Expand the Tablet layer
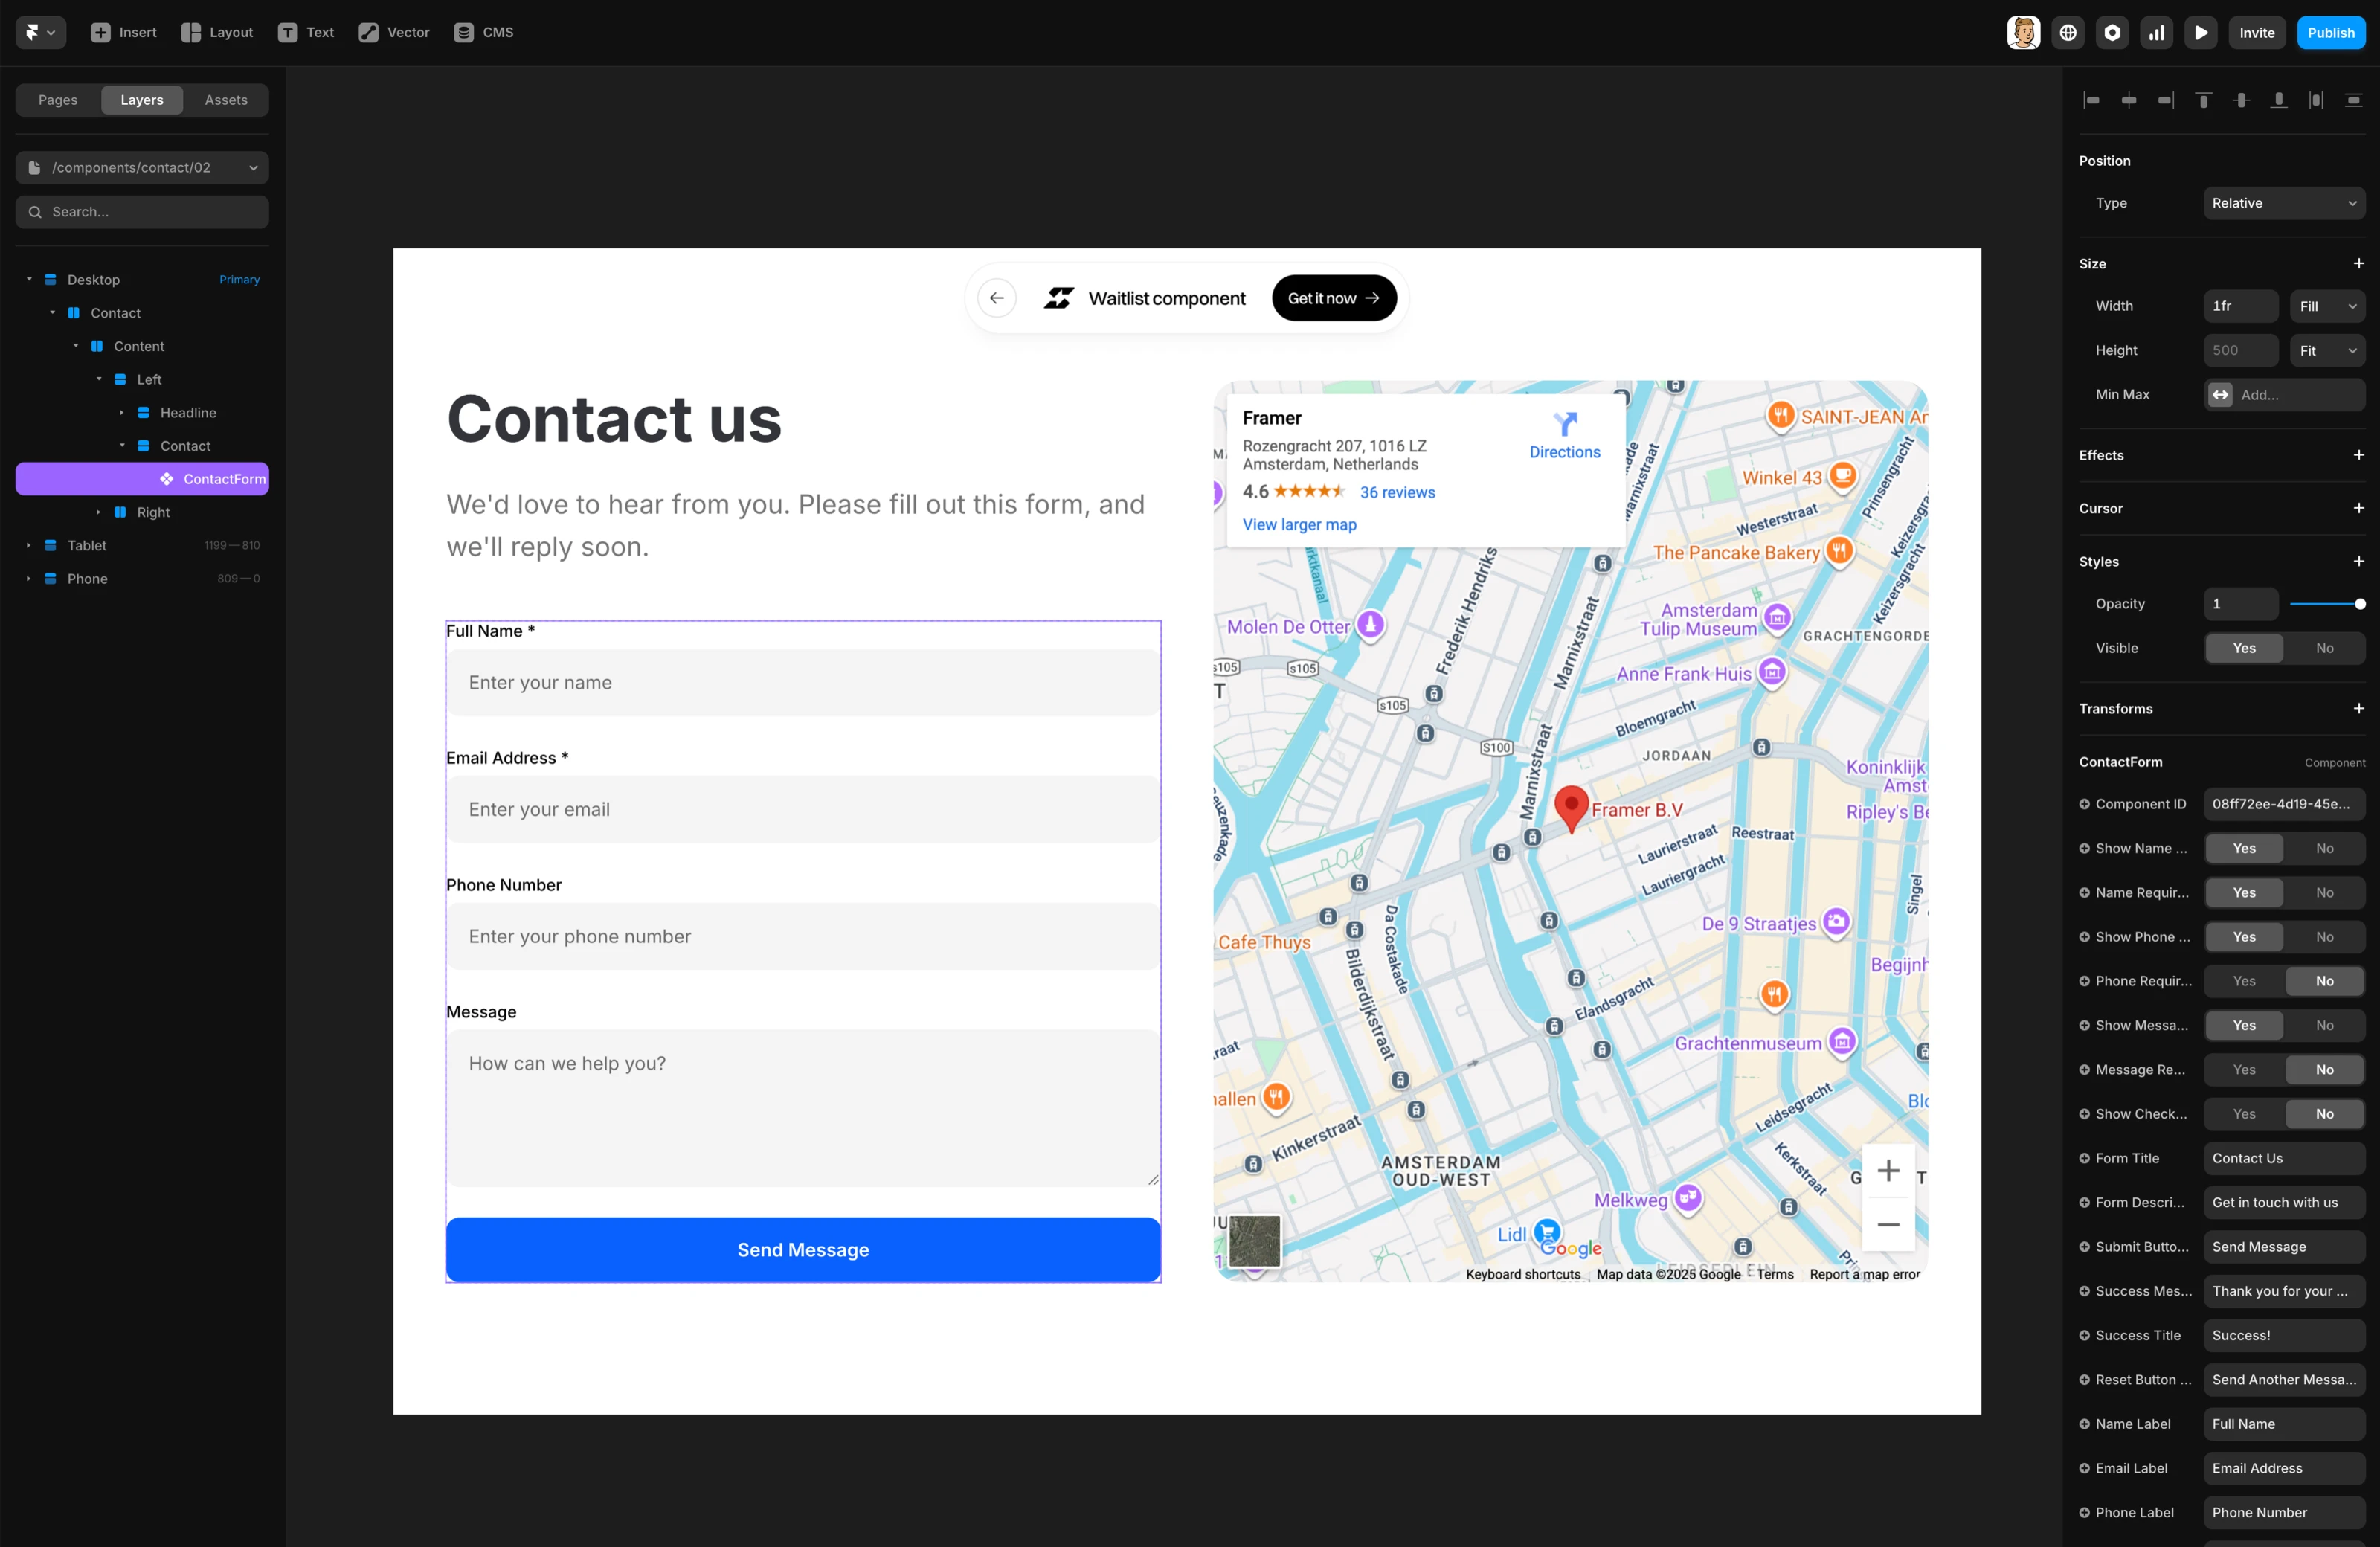2380x1547 pixels. (x=28, y=546)
